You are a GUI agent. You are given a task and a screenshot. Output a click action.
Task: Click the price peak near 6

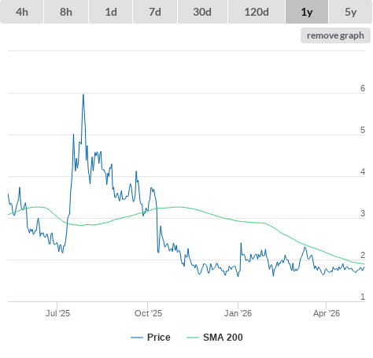83,94
